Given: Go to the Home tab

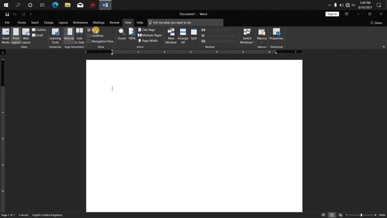Looking at the screenshot, I should 22,22.
